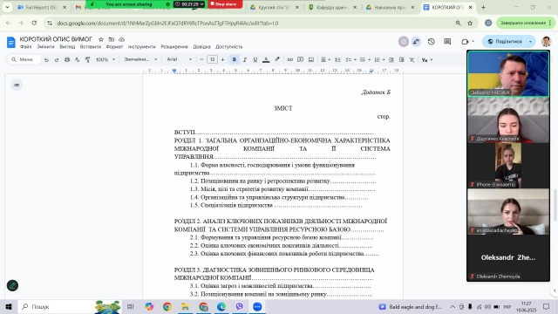Open the Довідка menu
558x314 pixels.
point(201,47)
